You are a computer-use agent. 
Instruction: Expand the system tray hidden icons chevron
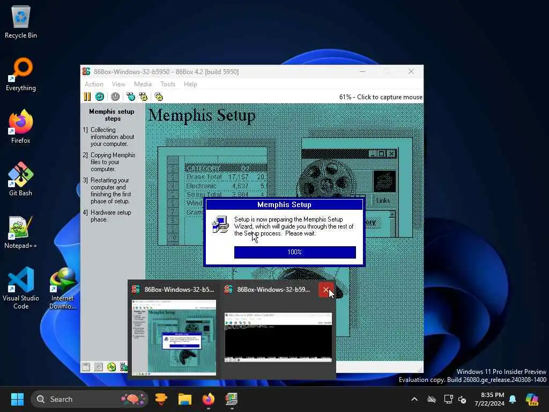coord(414,399)
